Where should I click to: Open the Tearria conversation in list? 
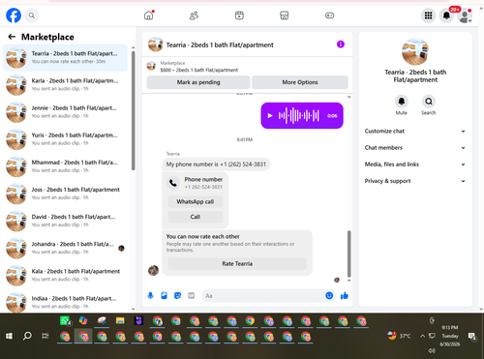(x=65, y=58)
